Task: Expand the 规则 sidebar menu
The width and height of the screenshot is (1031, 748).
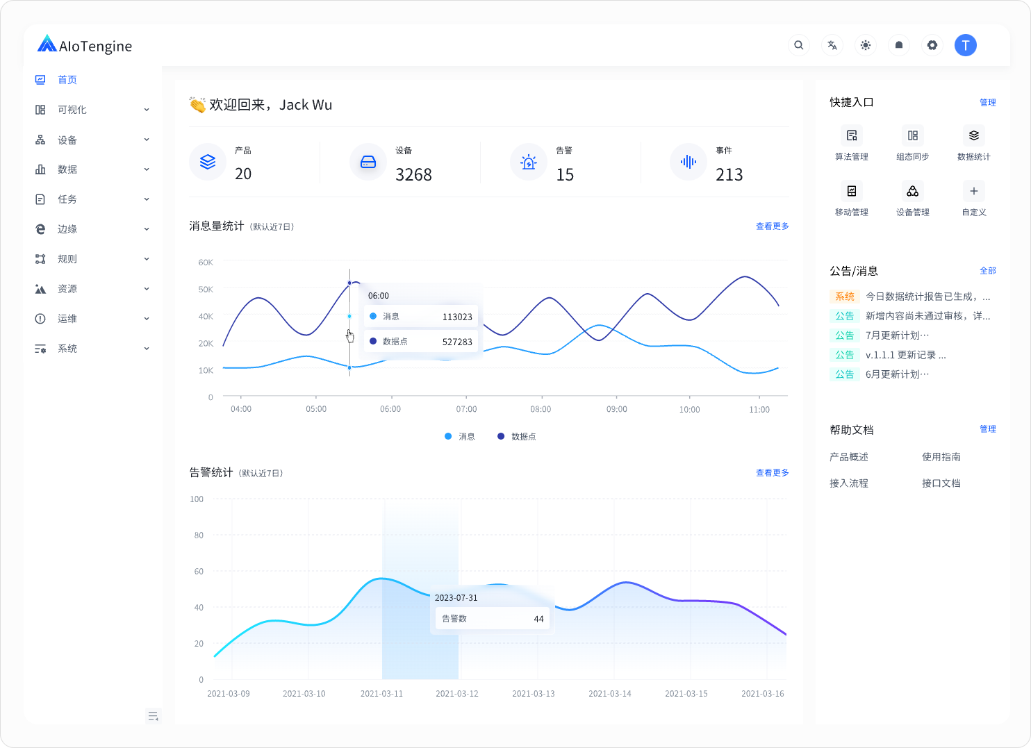Action: (67, 258)
